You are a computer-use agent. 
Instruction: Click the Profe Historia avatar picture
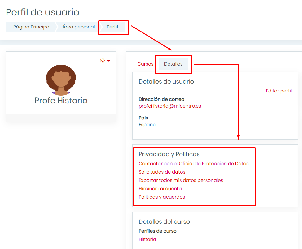pos(61,80)
